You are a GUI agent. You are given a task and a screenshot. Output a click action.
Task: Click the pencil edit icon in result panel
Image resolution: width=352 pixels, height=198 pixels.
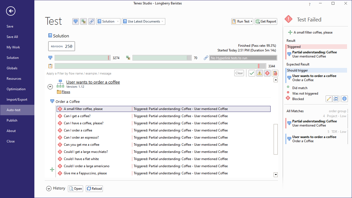[x=329, y=99]
